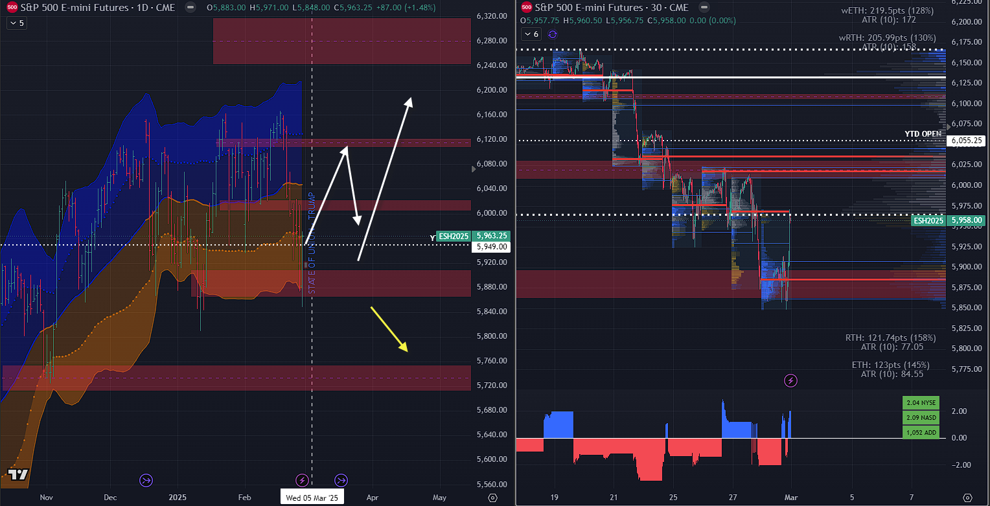The height and width of the screenshot is (506, 990).
Task: Click the S&P 500 logo on the 30-minute chart
Action: pyautogui.click(x=527, y=8)
